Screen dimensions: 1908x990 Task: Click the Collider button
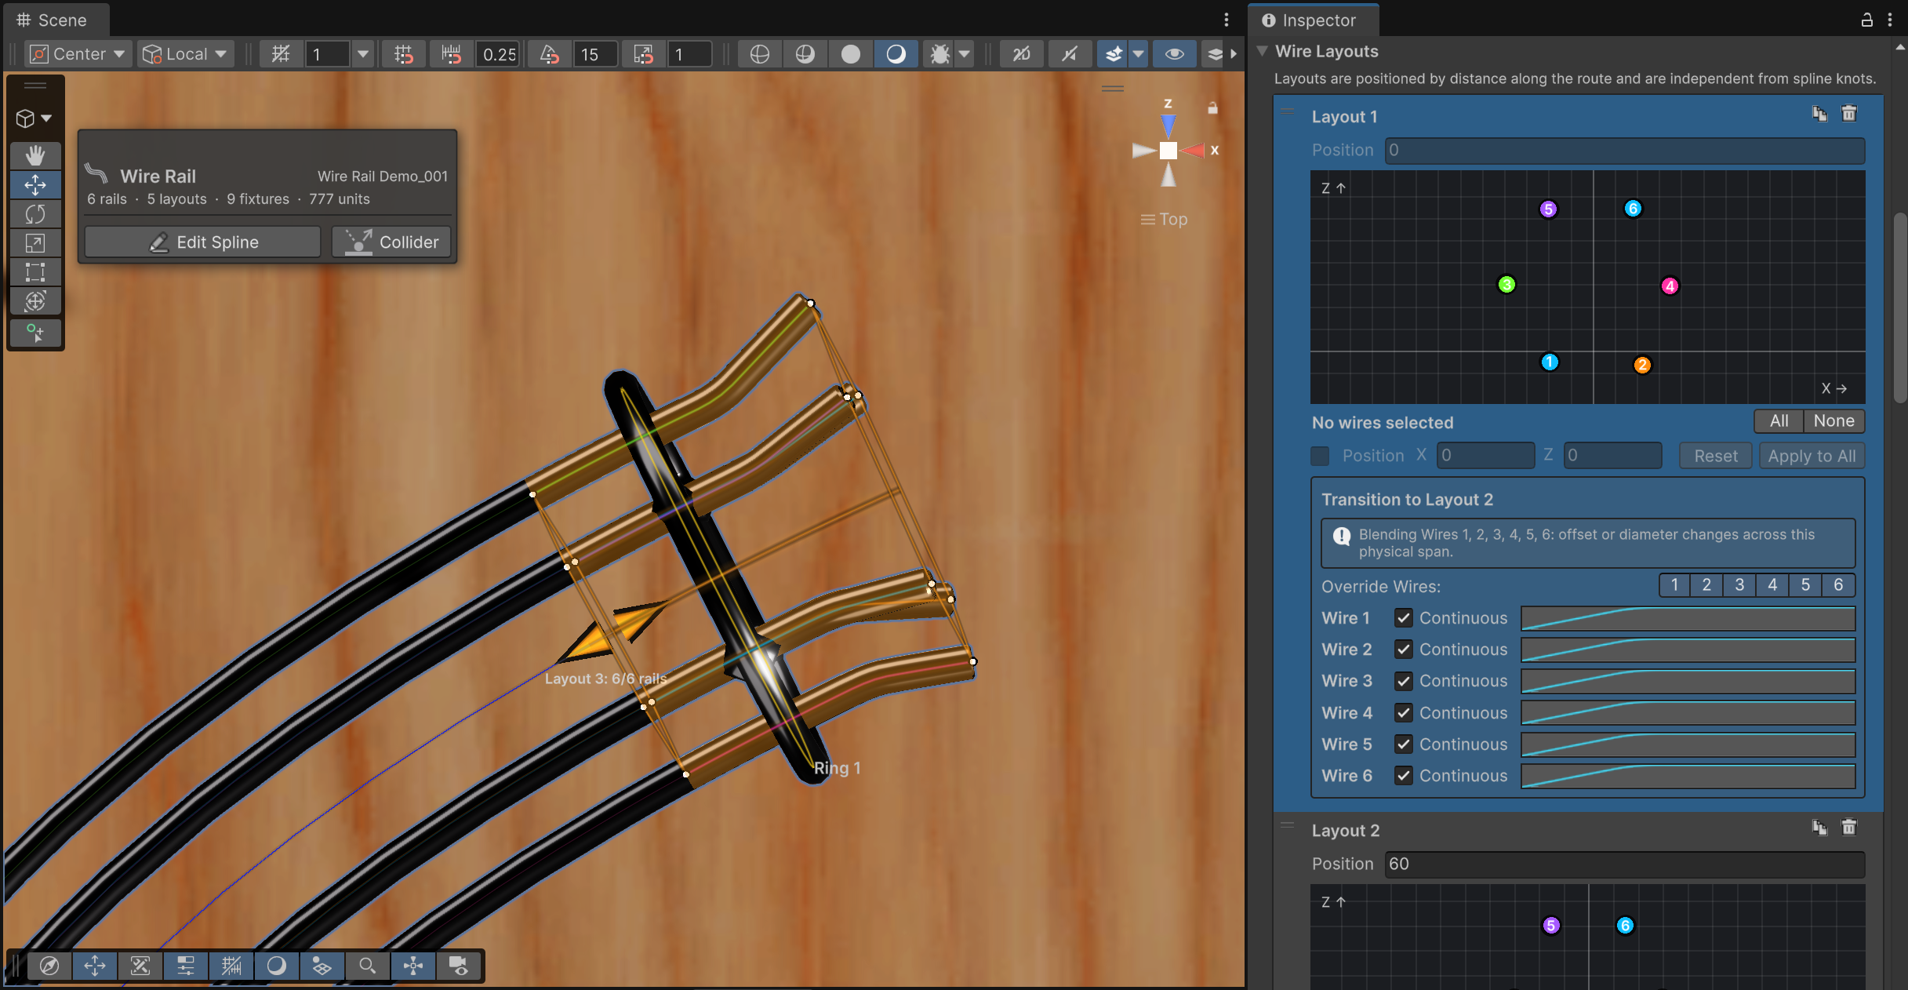(x=391, y=242)
